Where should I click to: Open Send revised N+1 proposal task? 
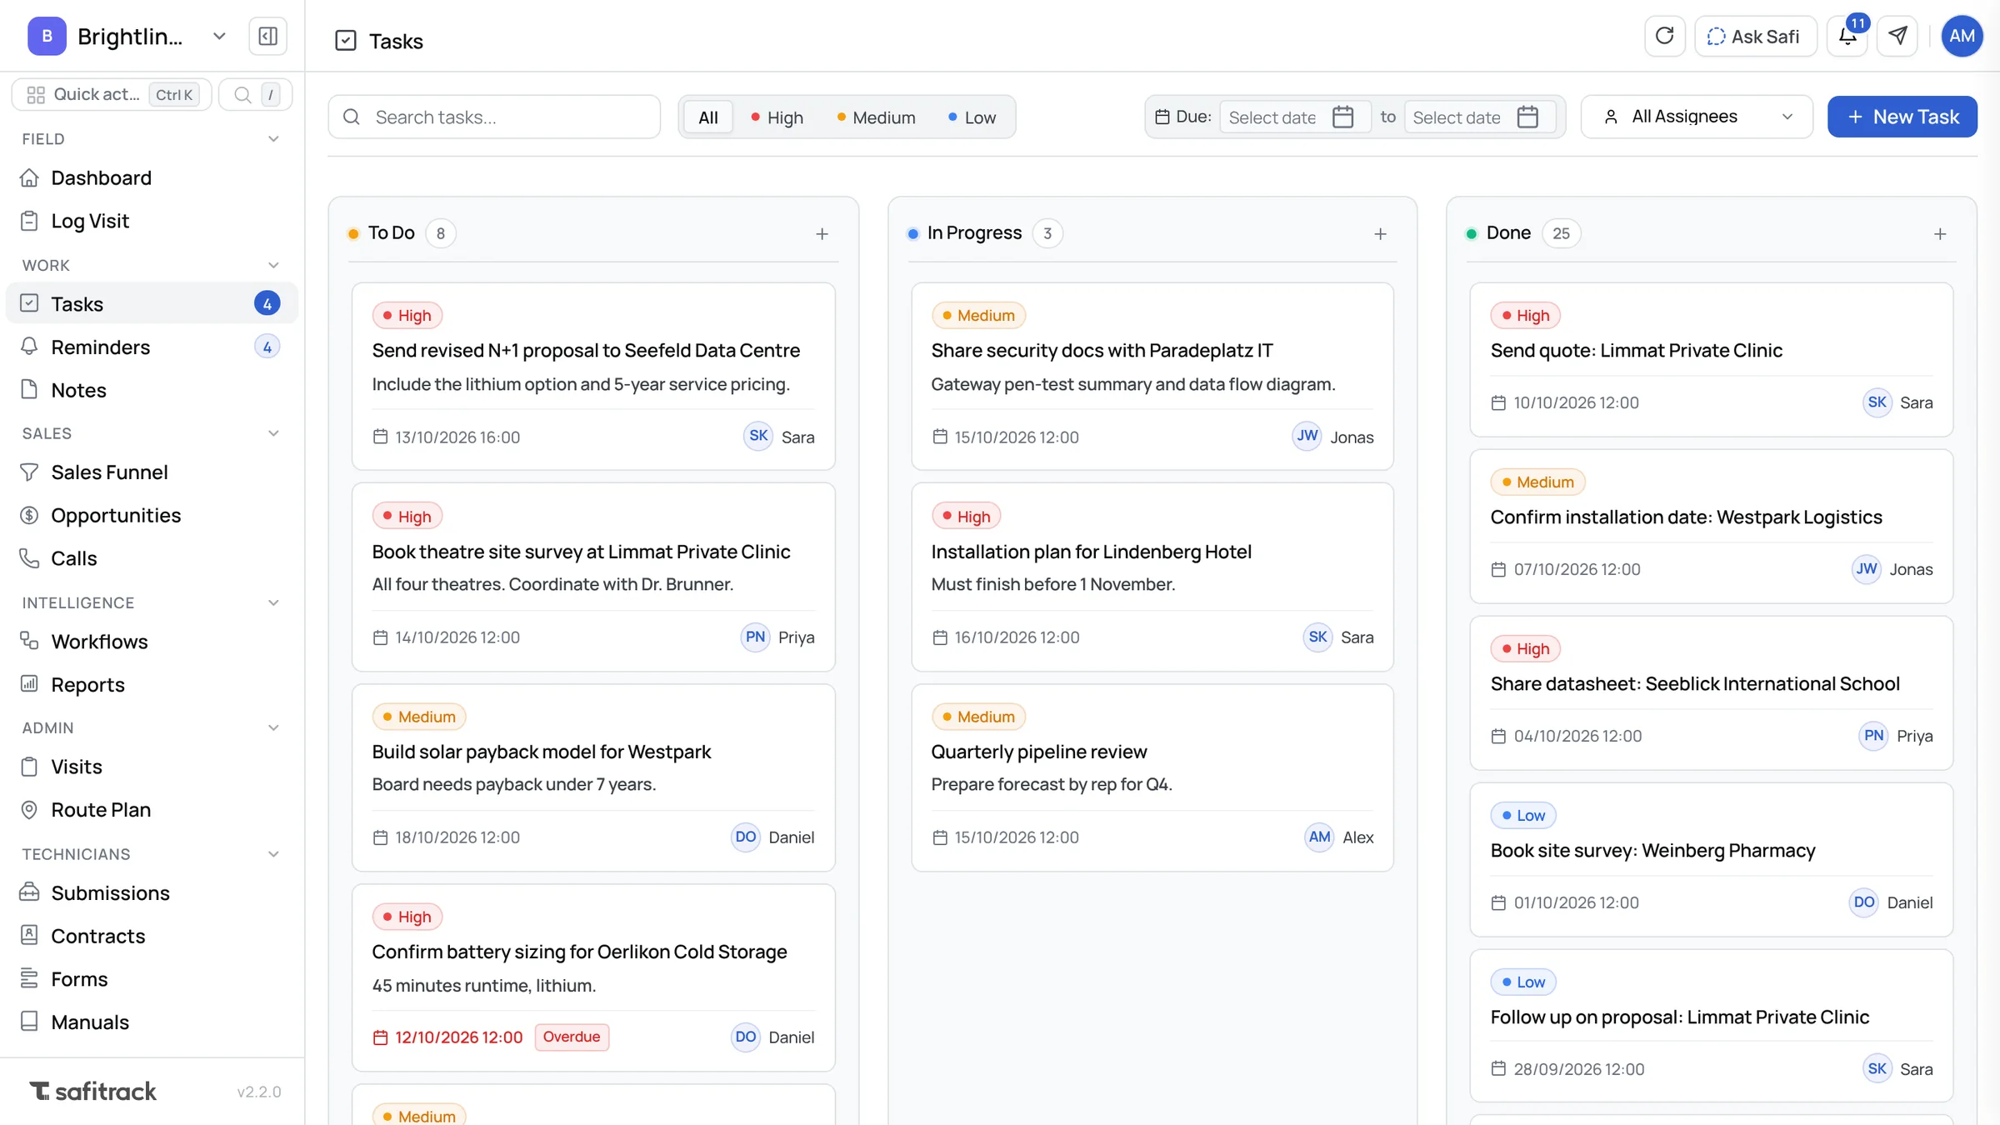593,377
